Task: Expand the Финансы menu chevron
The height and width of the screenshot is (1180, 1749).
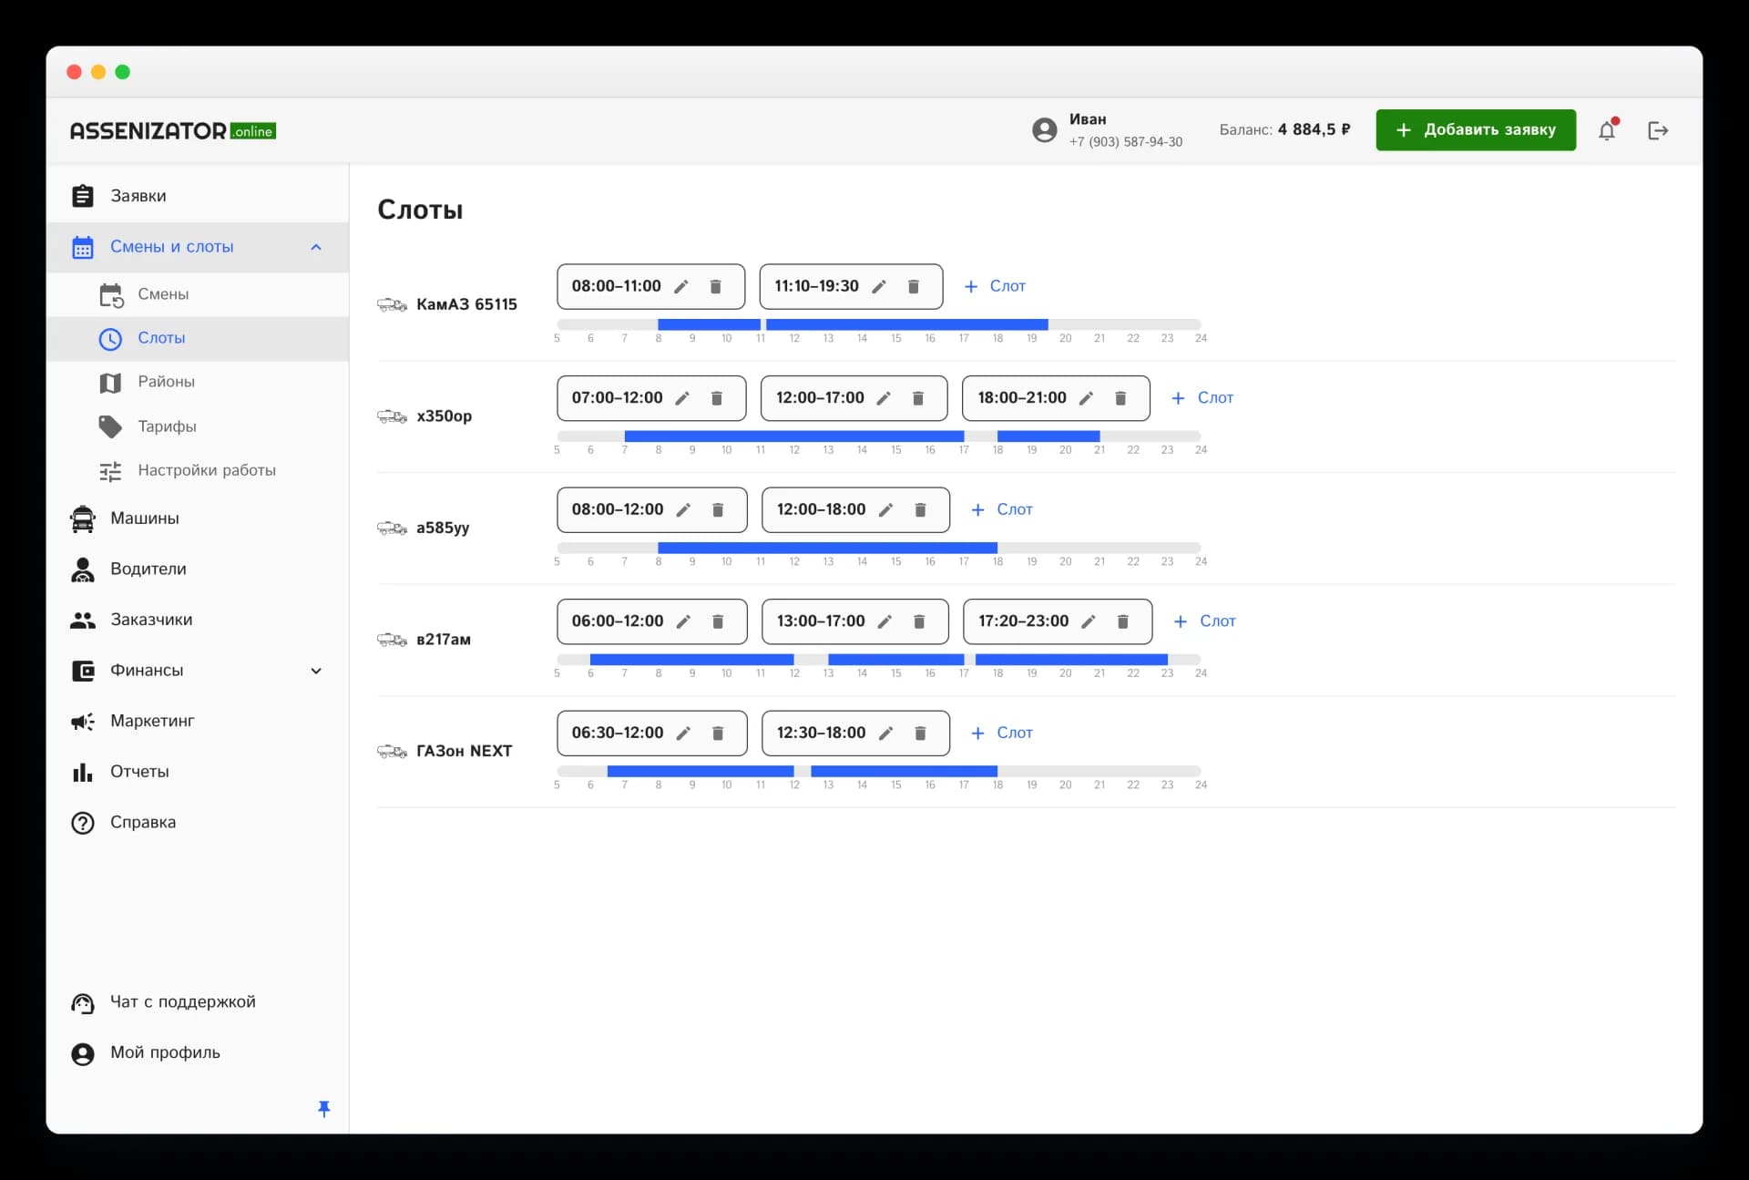Action: click(316, 671)
